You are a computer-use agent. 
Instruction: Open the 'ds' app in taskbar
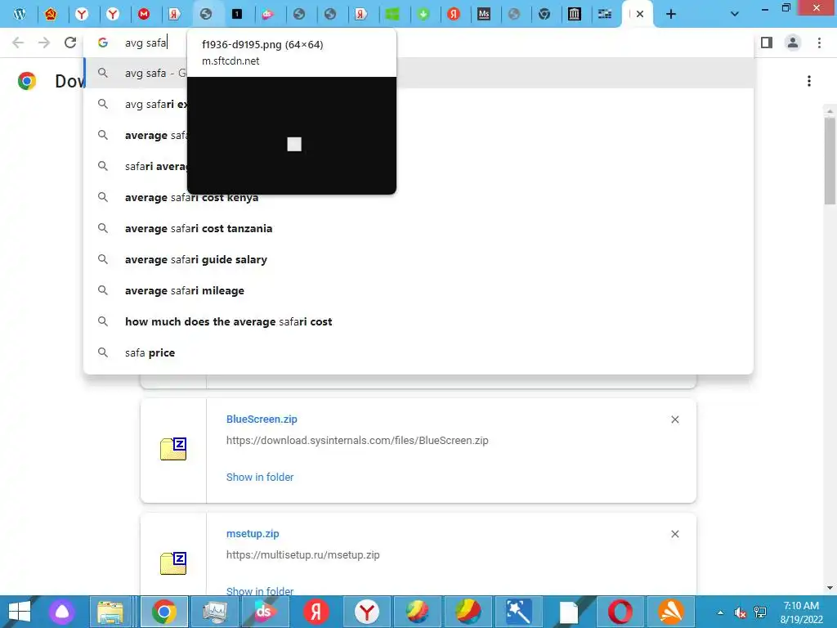(266, 612)
